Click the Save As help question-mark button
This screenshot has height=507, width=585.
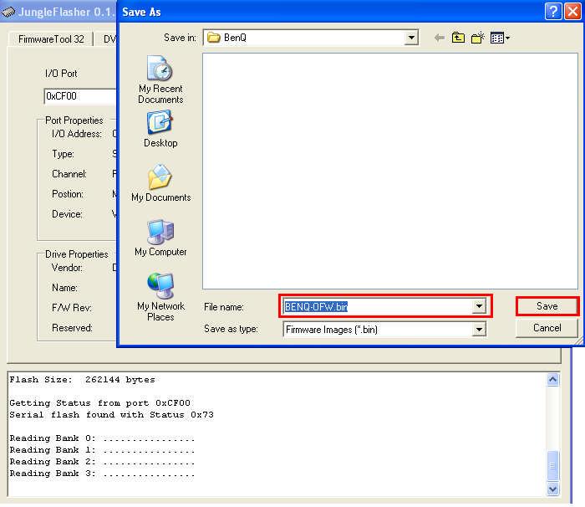point(553,12)
